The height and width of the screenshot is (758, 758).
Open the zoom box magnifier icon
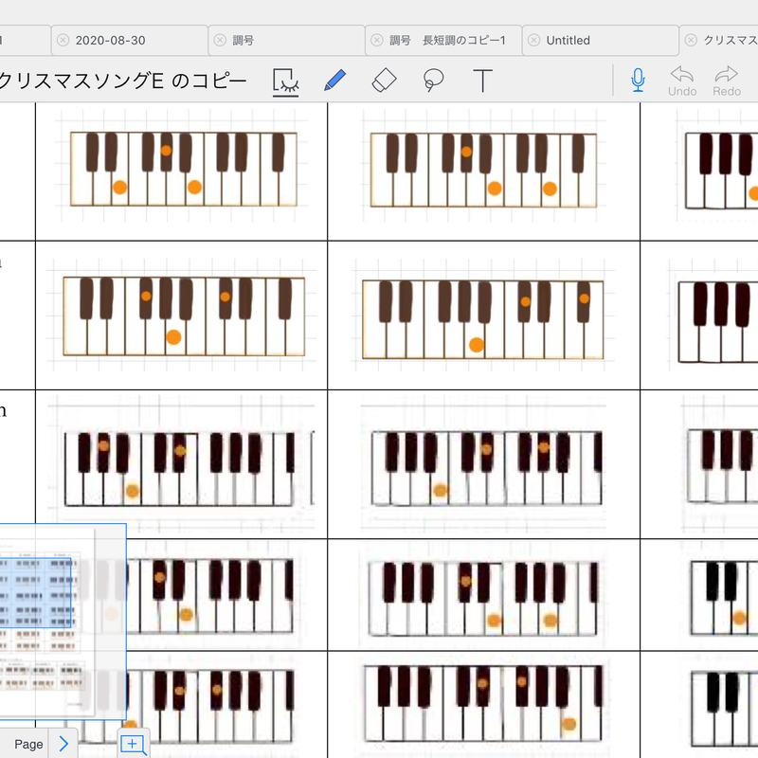(x=133, y=745)
